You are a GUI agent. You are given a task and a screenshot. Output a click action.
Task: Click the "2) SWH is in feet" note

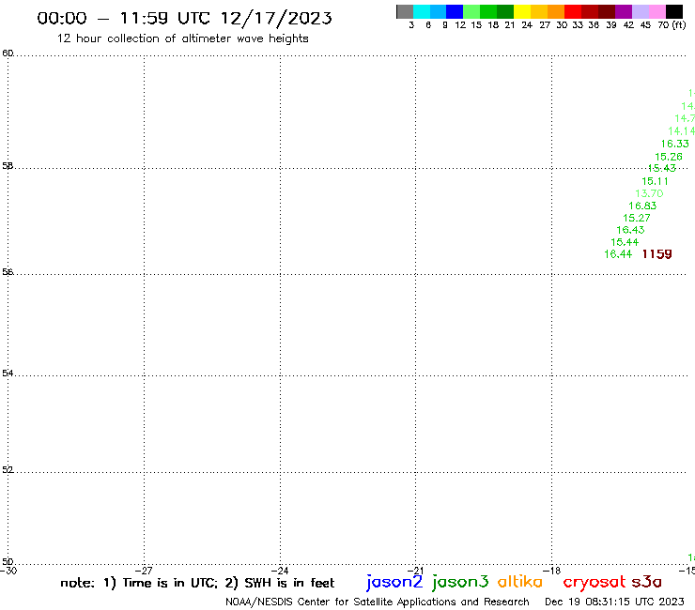point(279,583)
